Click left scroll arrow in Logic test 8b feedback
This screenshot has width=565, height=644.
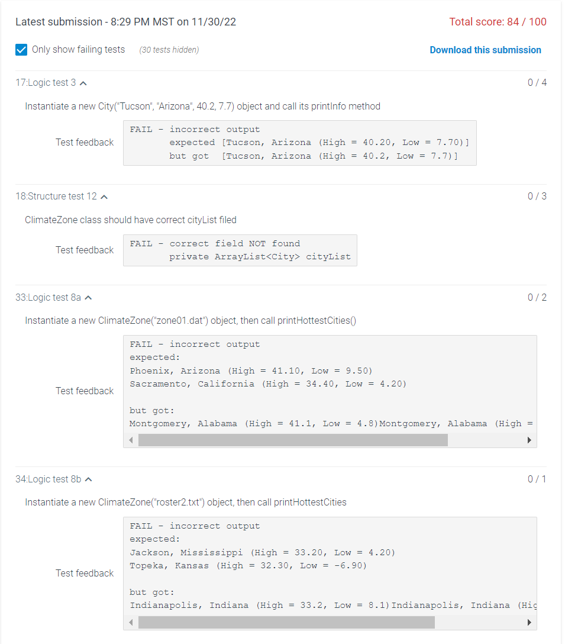[131, 622]
